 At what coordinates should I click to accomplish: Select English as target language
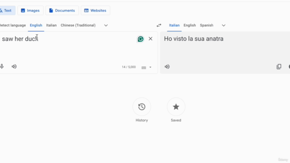click(x=189, y=25)
